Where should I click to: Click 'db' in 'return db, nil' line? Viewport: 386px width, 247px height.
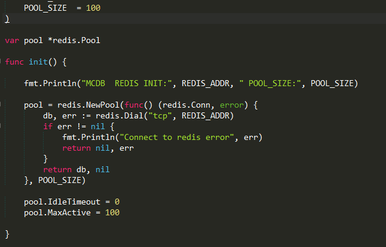point(81,169)
